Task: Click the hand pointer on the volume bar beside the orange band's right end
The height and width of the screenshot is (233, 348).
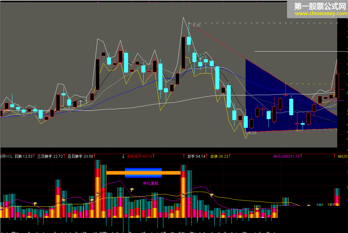Action: [183, 195]
